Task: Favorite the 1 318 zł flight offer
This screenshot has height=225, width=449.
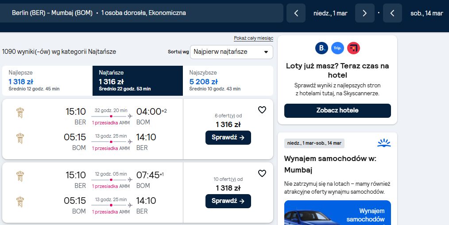Action: 262,173
